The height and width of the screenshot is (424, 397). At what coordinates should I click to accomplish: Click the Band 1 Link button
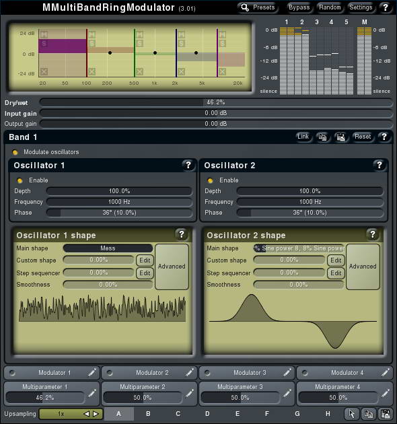[x=303, y=137]
